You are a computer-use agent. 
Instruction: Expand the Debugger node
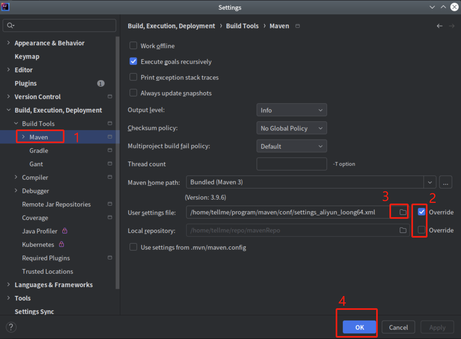click(16, 191)
